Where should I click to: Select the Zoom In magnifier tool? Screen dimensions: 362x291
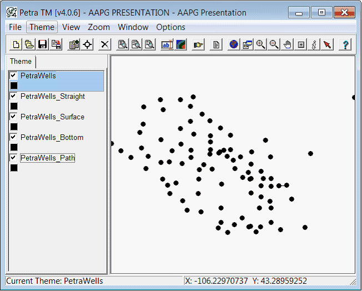(260, 44)
